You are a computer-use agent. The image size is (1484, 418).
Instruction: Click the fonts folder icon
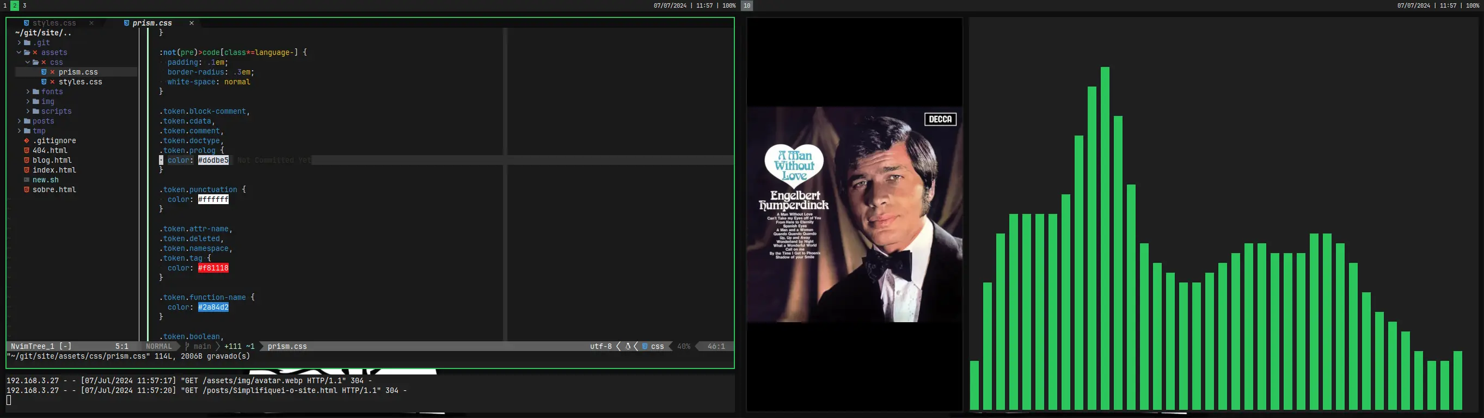point(36,91)
